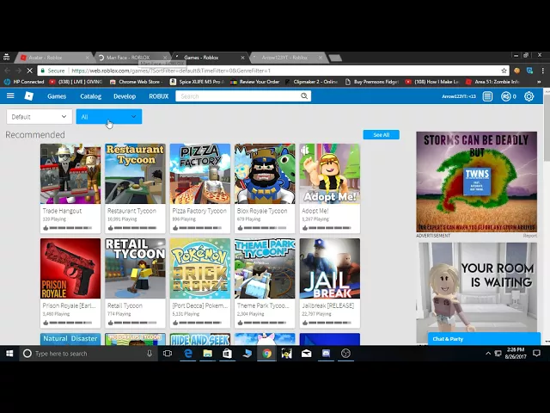Bookmark this page with the star icon

pos(504,71)
